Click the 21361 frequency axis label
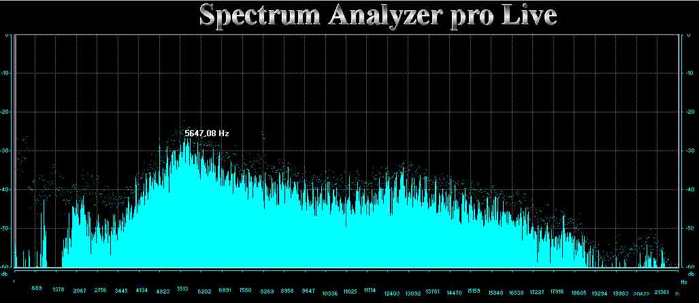Screen dimensions: 699x303 pos(662,292)
